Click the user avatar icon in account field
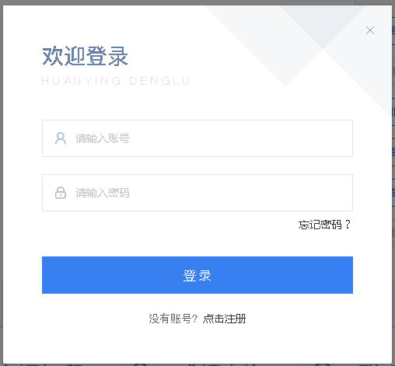The height and width of the screenshot is (366, 395). (x=61, y=138)
